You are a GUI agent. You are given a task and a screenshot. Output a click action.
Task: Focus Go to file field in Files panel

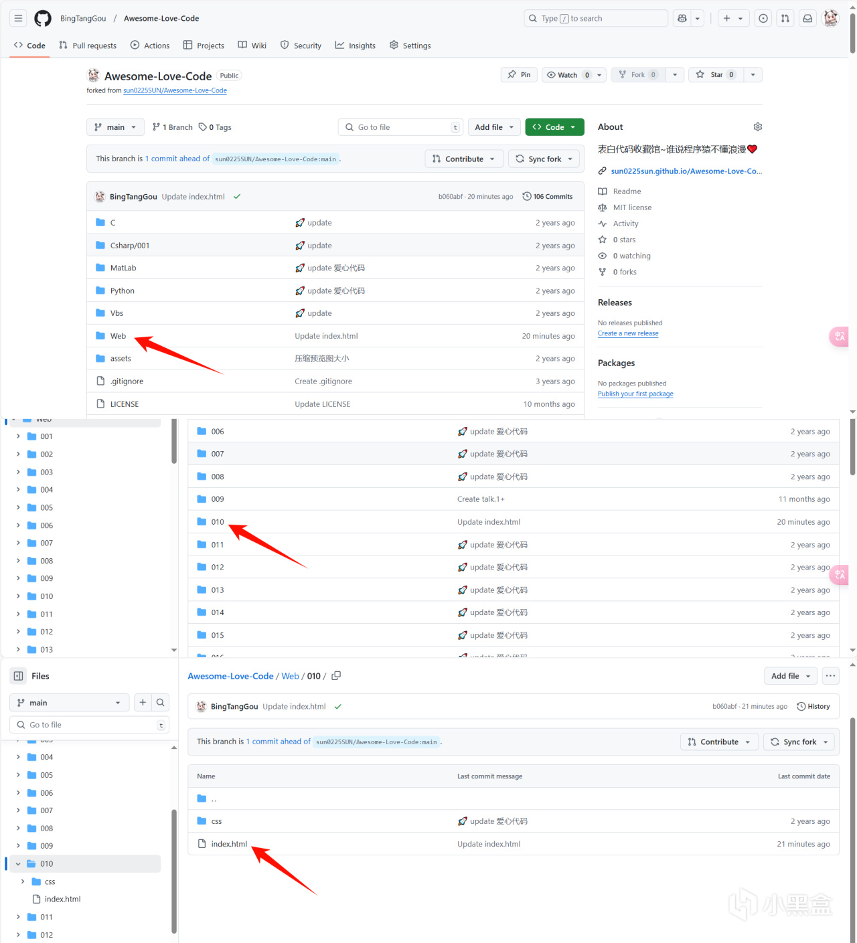[90, 725]
